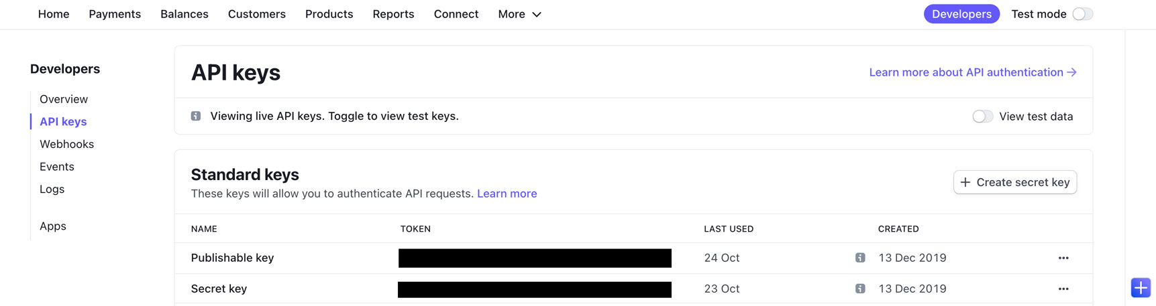Image resolution: width=1156 pixels, height=306 pixels.
Task: Select Webhooks in the Developers sidebar
Action: (x=66, y=144)
